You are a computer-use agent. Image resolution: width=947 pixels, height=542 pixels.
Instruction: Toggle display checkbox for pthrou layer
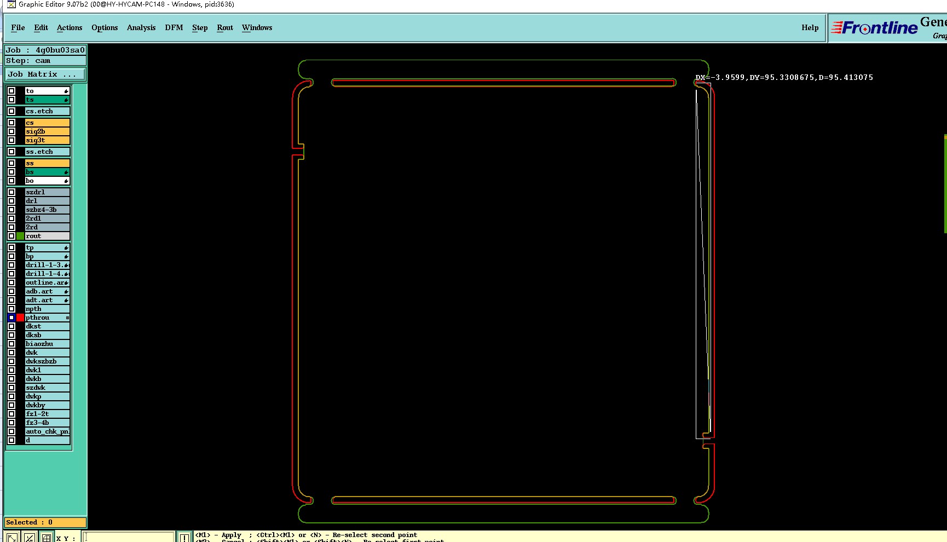[11, 318]
